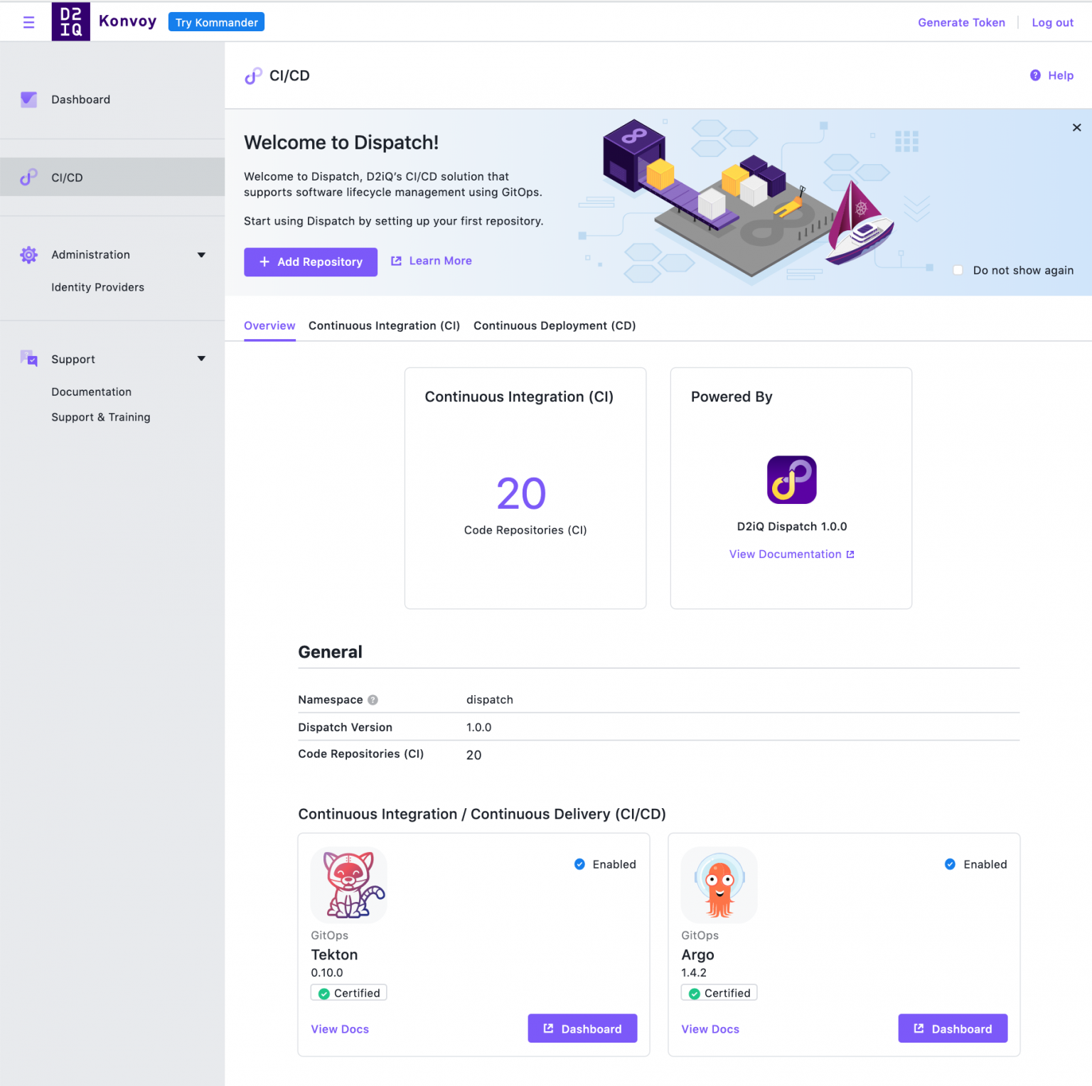The image size is (1092, 1086).
Task: Select the Support sidebar icon
Action: pos(28,359)
